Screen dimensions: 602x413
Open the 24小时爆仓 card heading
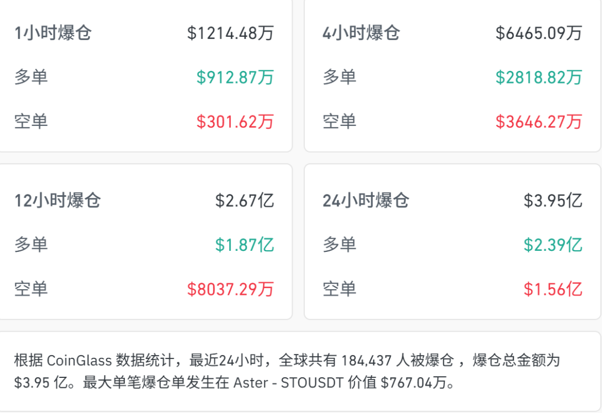click(366, 200)
